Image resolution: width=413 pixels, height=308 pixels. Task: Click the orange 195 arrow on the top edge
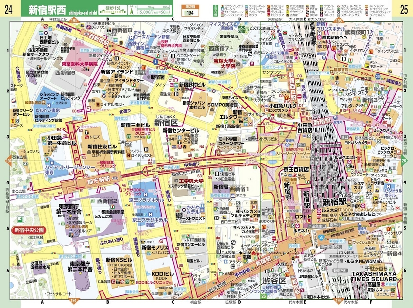click(x=339, y=21)
